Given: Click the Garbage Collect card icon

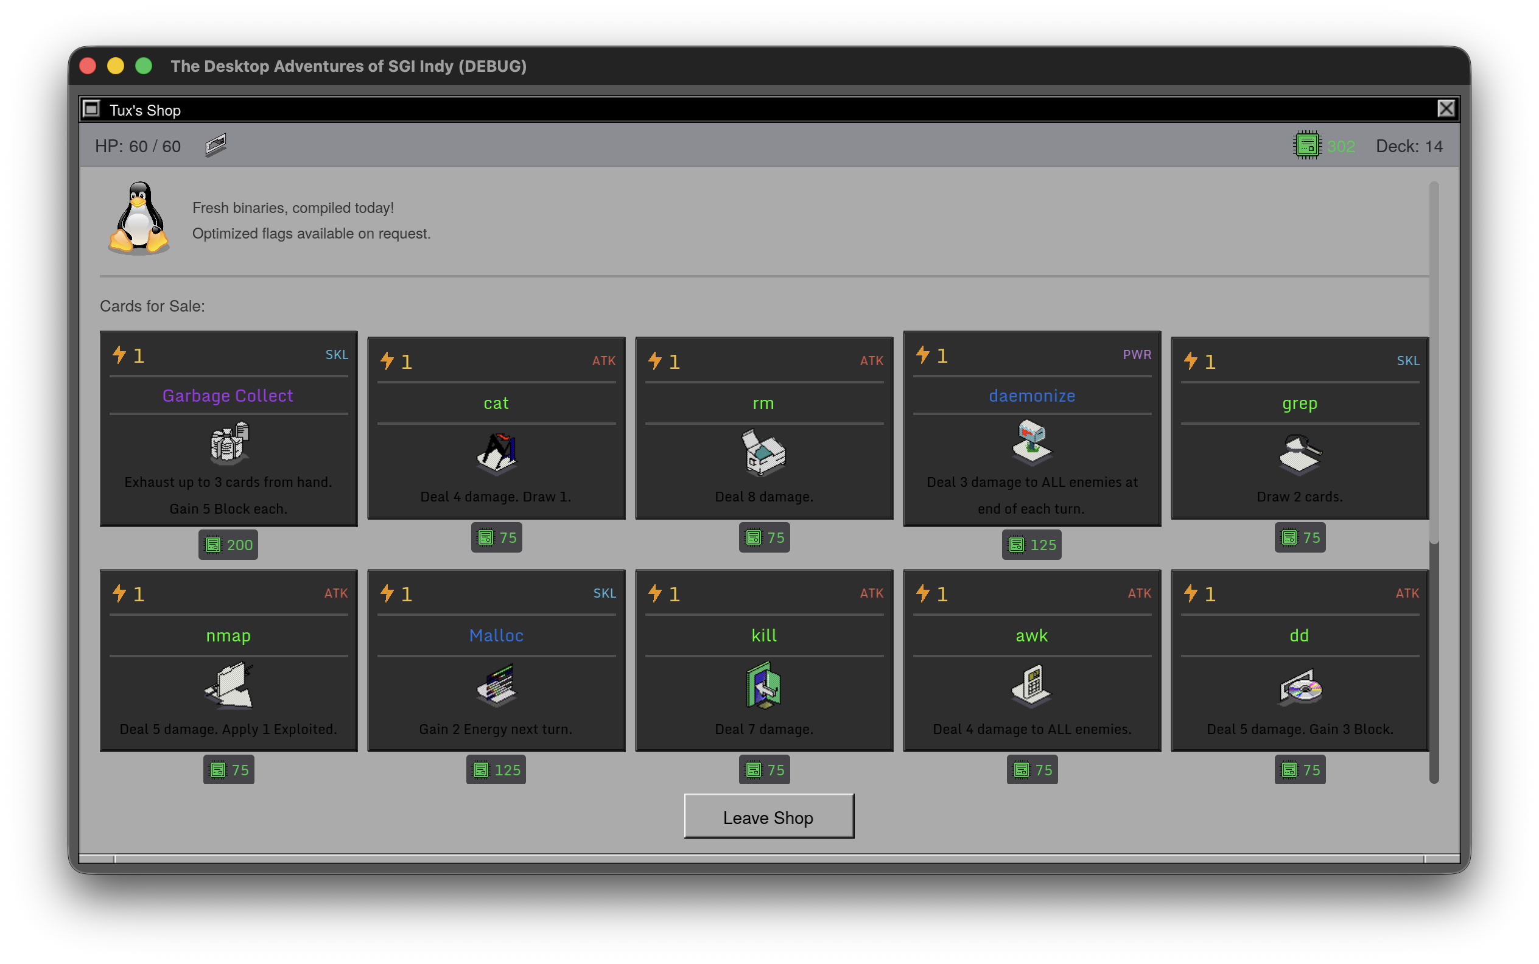Looking at the screenshot, I should click(228, 442).
